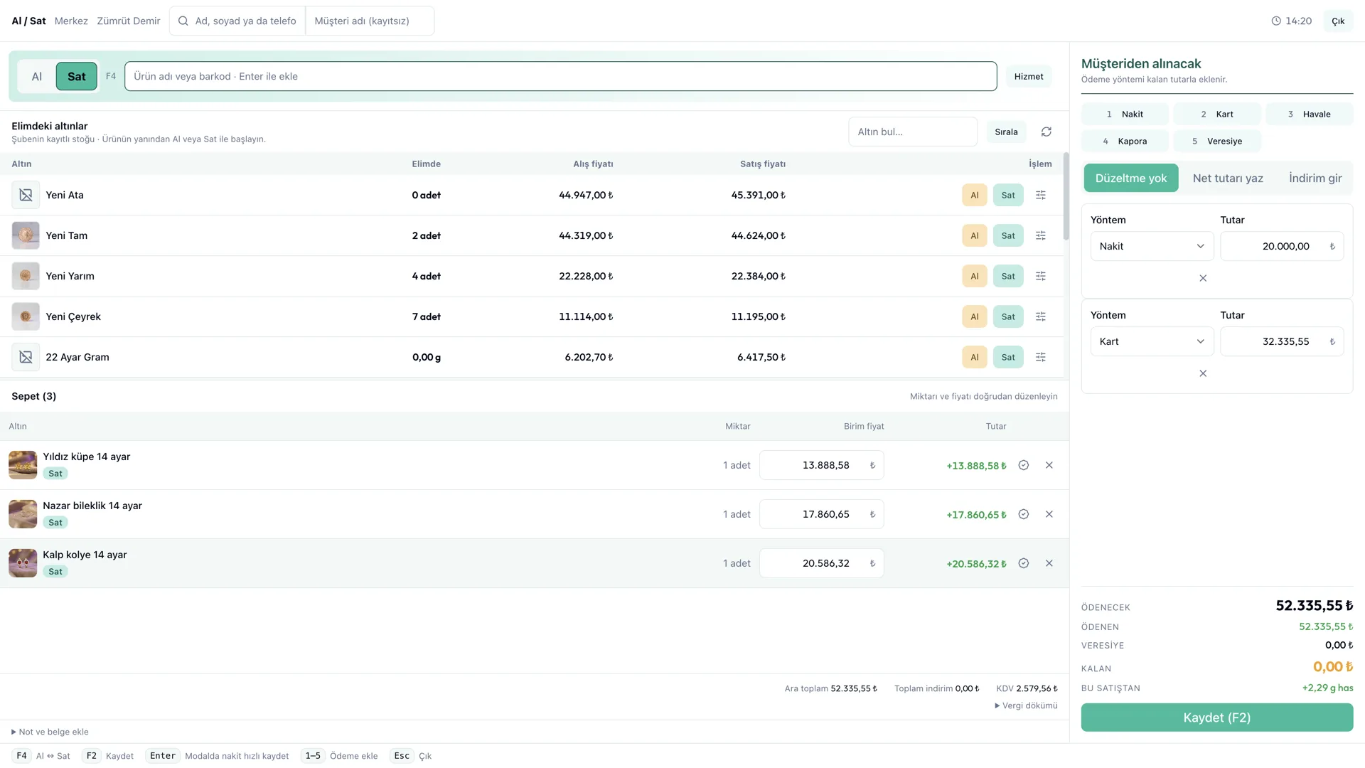Delete the Nakit payment line
Viewport: 1365px width, 768px height.
click(x=1203, y=278)
